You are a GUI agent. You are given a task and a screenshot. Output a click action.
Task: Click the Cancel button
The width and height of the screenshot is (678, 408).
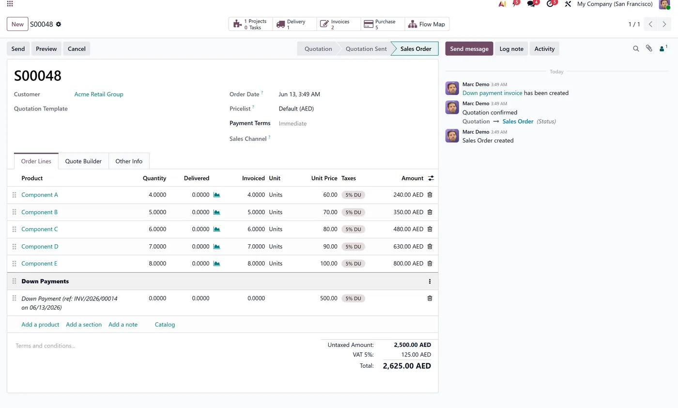point(77,49)
